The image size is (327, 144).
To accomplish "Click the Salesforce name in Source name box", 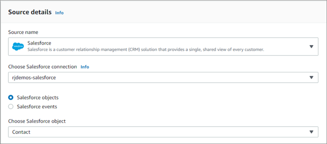I will (x=39, y=43).
